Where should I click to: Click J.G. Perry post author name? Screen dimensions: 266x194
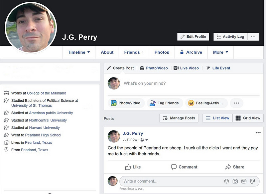click(x=133, y=133)
